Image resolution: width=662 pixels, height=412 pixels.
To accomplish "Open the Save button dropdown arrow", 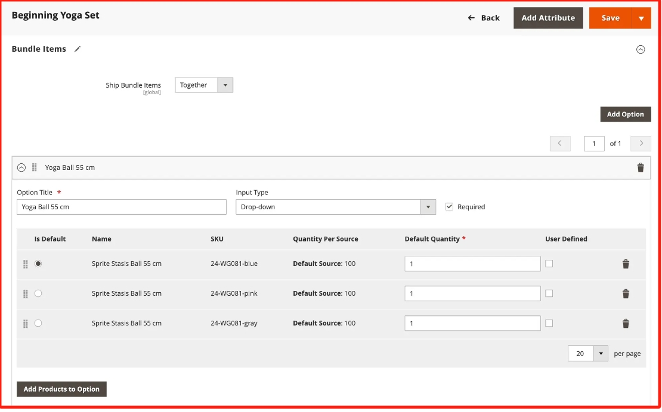I will click(641, 18).
